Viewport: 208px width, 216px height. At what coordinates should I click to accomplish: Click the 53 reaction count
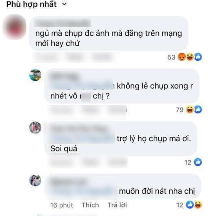pyautogui.click(x=171, y=57)
